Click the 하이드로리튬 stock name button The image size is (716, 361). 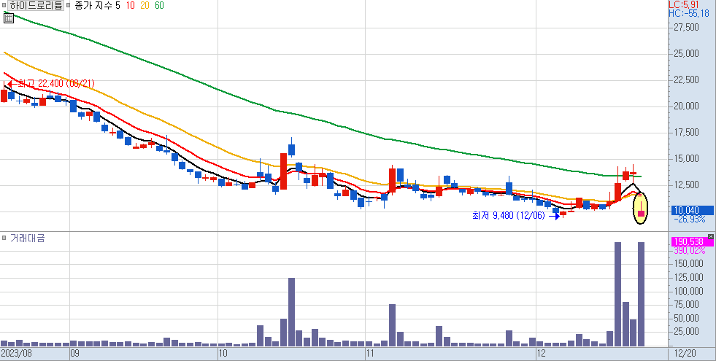(x=35, y=6)
